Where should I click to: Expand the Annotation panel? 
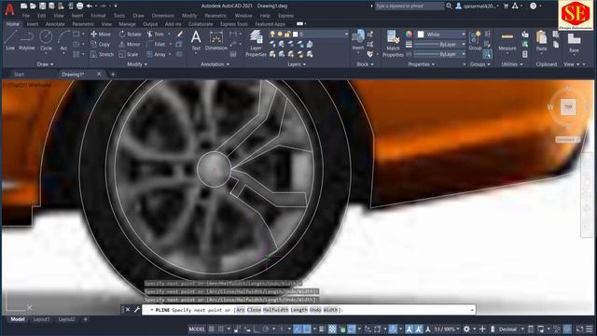pyautogui.click(x=215, y=64)
